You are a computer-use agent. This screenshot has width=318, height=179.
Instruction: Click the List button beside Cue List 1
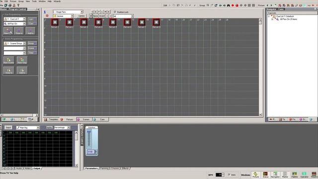click(x=32, y=19)
